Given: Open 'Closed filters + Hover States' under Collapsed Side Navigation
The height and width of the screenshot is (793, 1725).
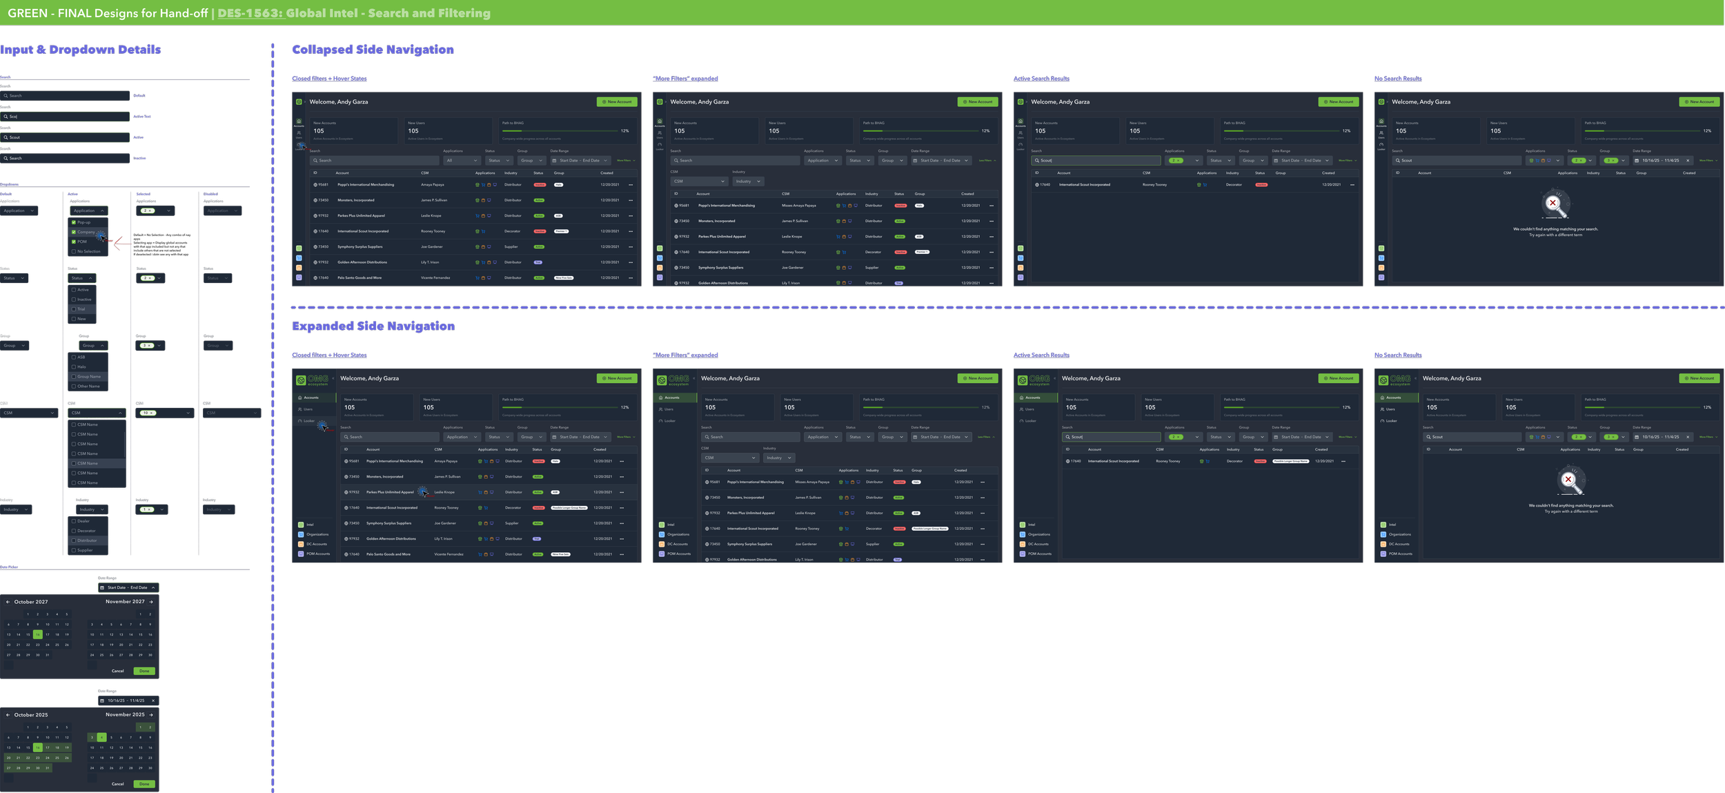Looking at the screenshot, I should tap(329, 79).
